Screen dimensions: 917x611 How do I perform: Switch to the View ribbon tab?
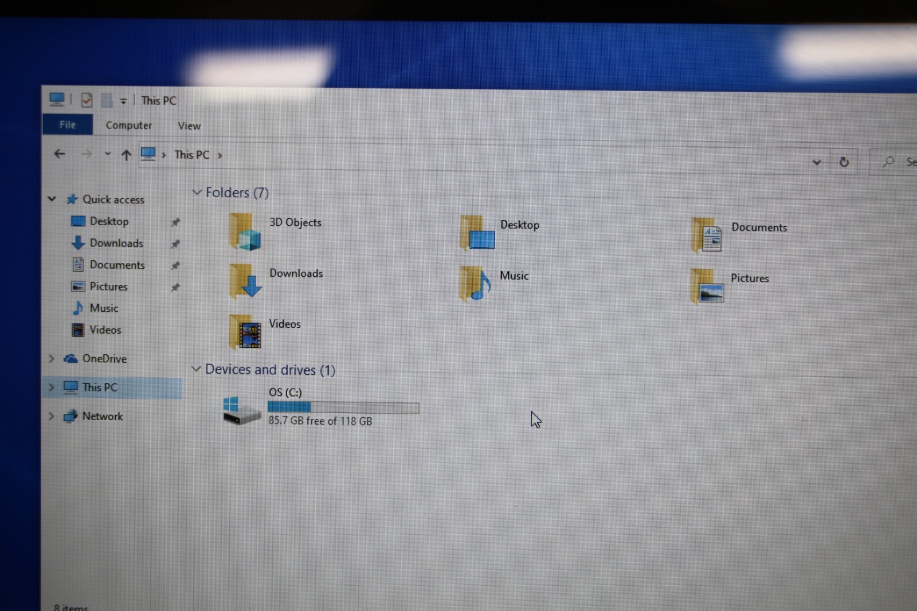(189, 126)
